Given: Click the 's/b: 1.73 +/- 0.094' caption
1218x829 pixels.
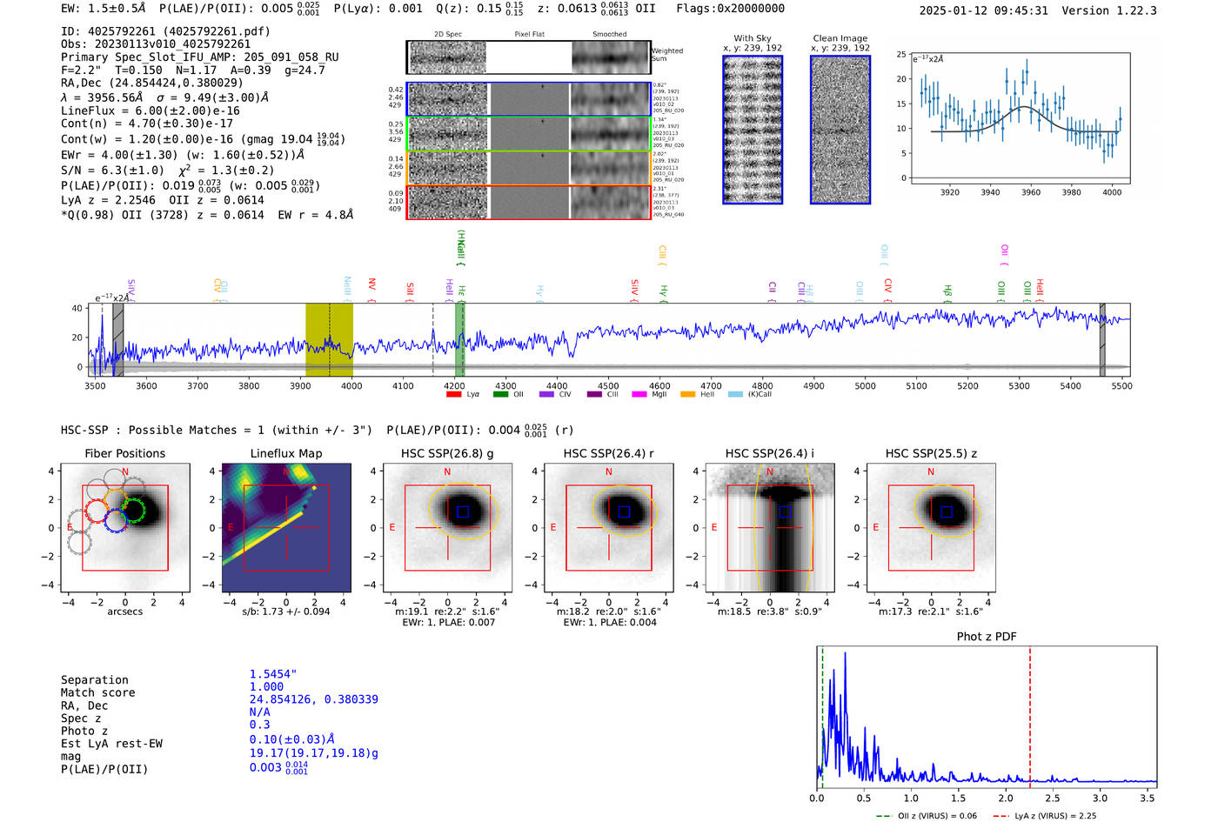Looking at the screenshot, I should pyautogui.click(x=286, y=612).
